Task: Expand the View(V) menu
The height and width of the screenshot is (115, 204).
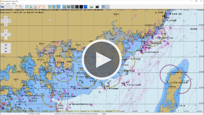Action: coord(8,4)
